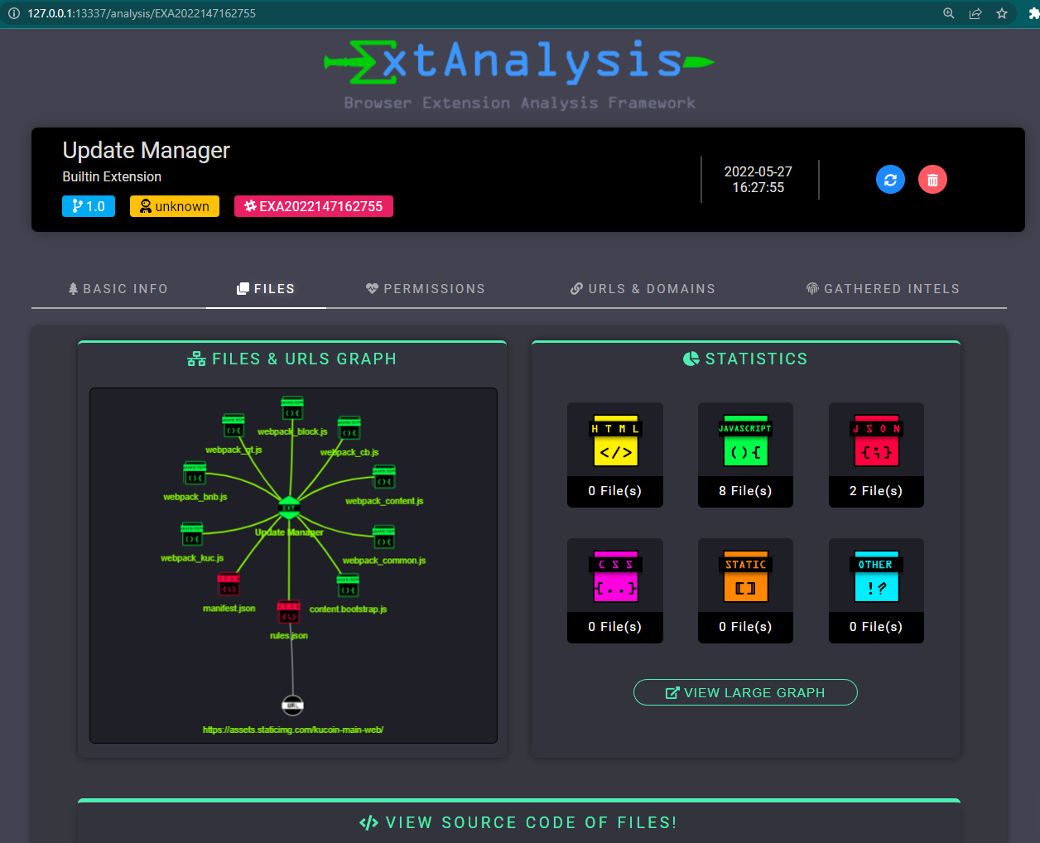Click the Builtin Extension subtitle
1040x843 pixels.
112,176
